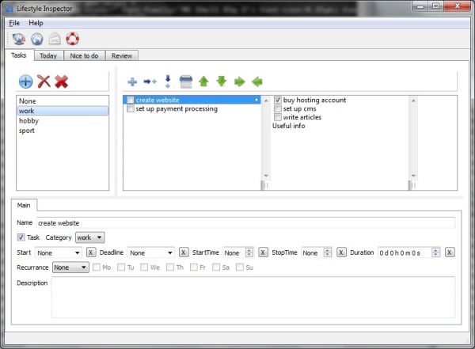Check the Sa recurrence day checkbox
475x349 pixels.
click(x=216, y=267)
